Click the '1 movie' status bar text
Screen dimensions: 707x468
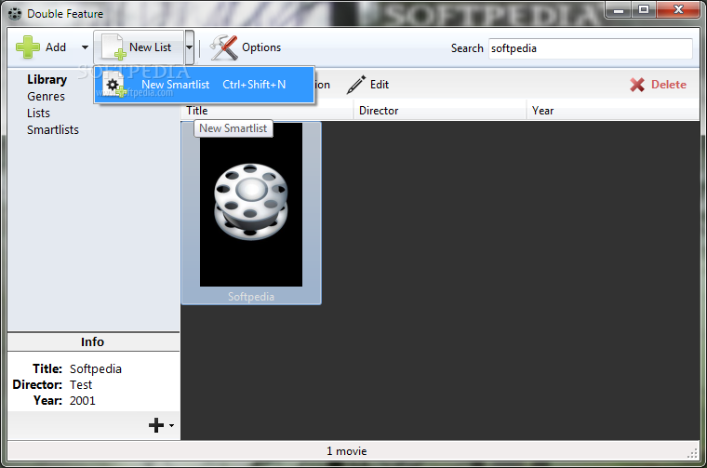point(347,451)
